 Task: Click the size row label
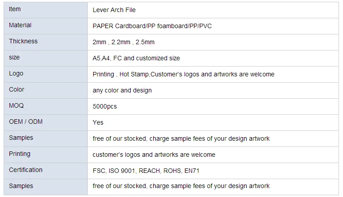pos(14,58)
